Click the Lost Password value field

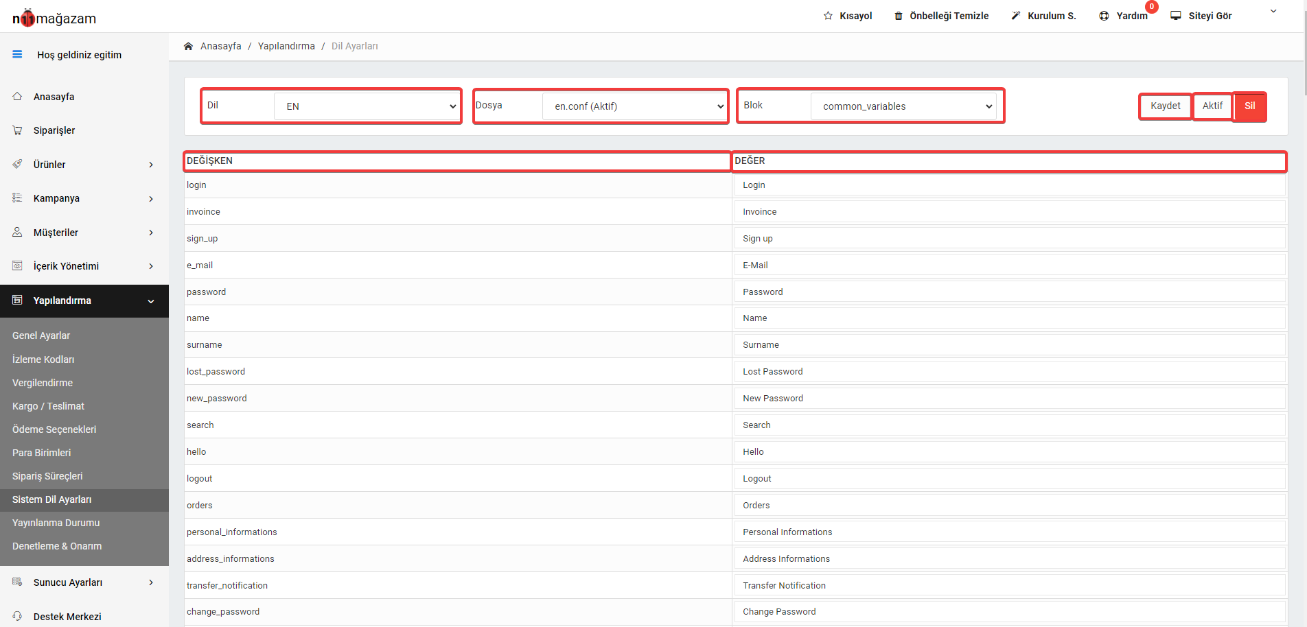[1010, 372]
